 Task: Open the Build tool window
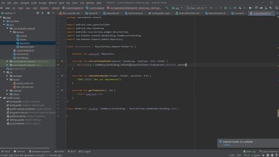71,151
